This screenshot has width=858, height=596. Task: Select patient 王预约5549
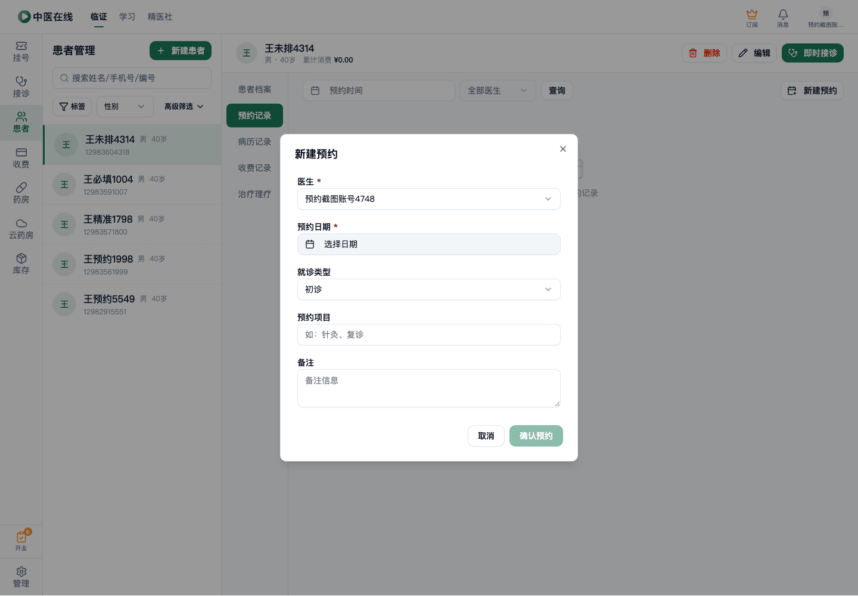point(132,304)
